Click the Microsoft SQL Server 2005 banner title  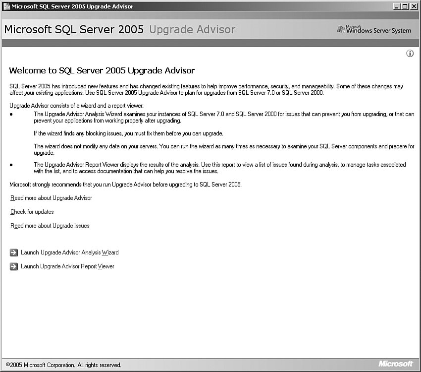pos(74,29)
